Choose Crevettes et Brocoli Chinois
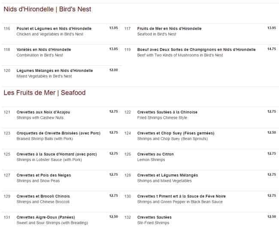 tap(43, 196)
